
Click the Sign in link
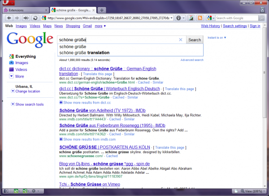coord(255,26)
